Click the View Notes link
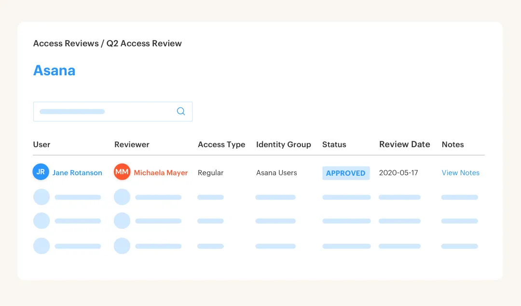 460,173
